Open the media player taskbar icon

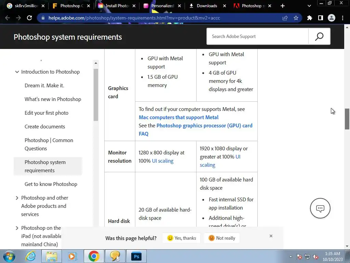[x=72, y=256]
